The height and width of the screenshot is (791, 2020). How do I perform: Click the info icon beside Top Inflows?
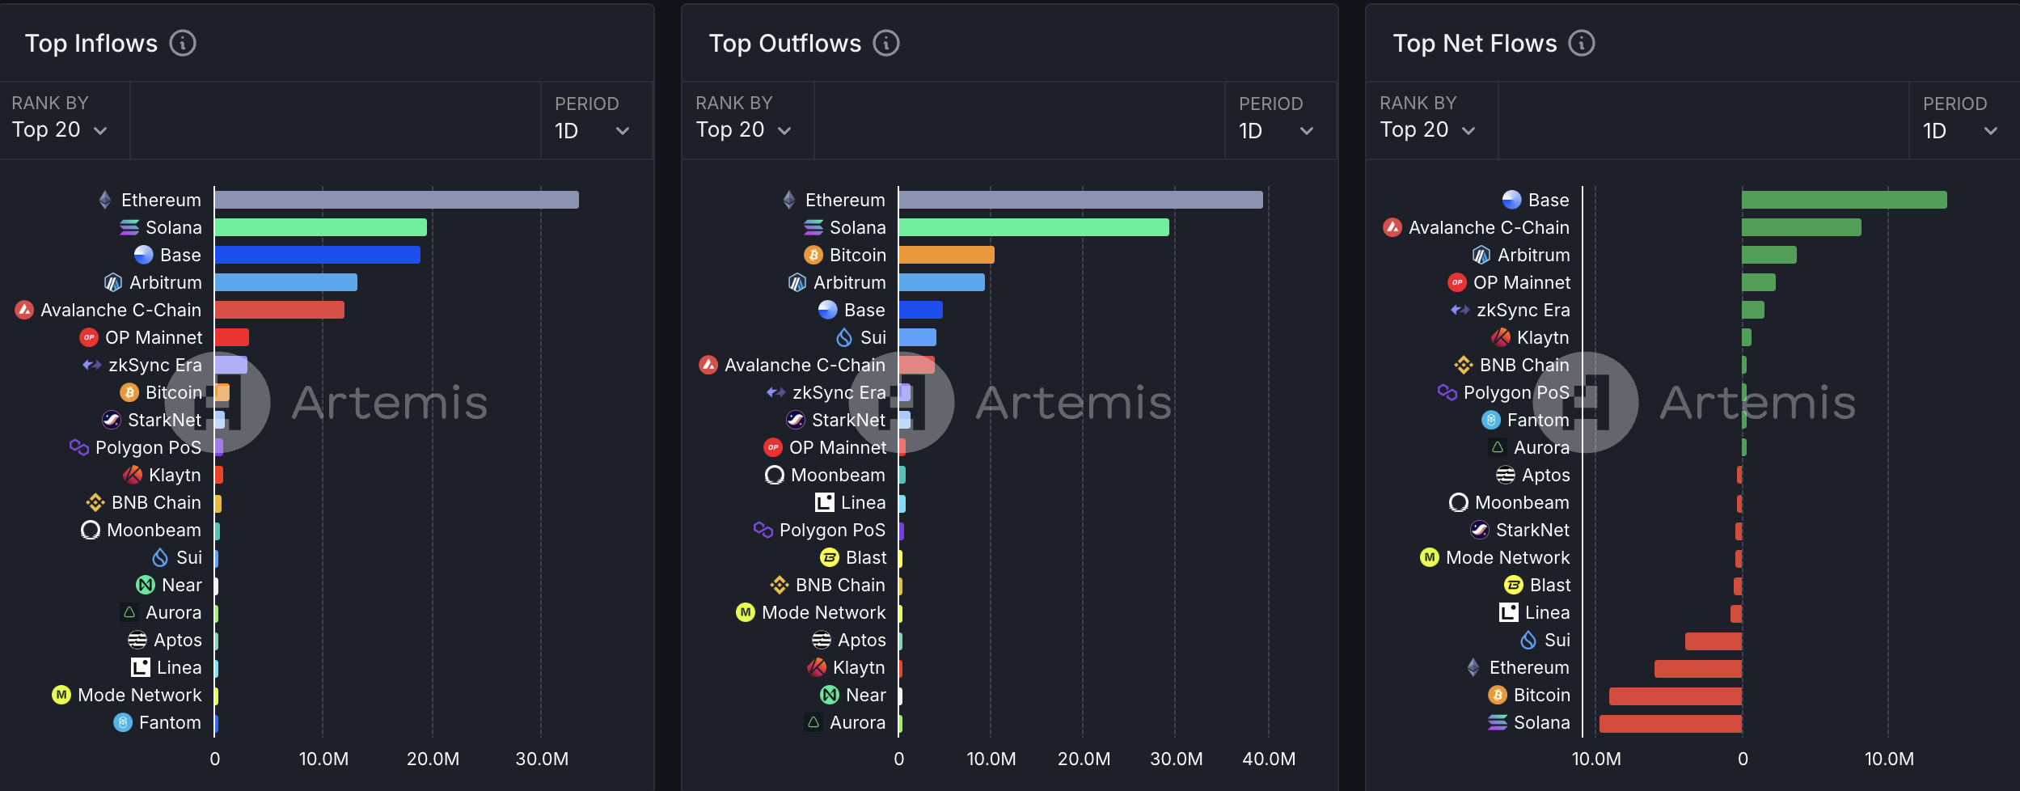183,43
